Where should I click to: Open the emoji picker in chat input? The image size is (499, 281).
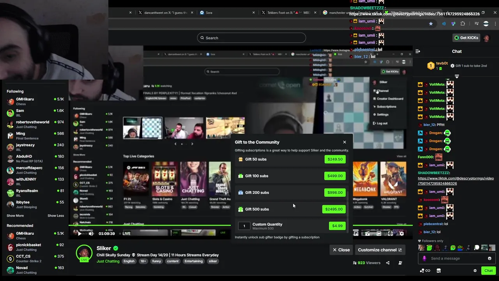pos(490,258)
